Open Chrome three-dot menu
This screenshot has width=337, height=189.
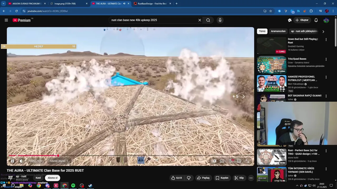(x=333, y=11)
